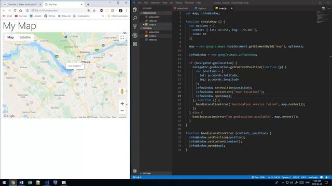Image resolution: width=332 pixels, height=186 pixels.
Task: Collapse OPEN EDITORS section
Action: point(156,13)
